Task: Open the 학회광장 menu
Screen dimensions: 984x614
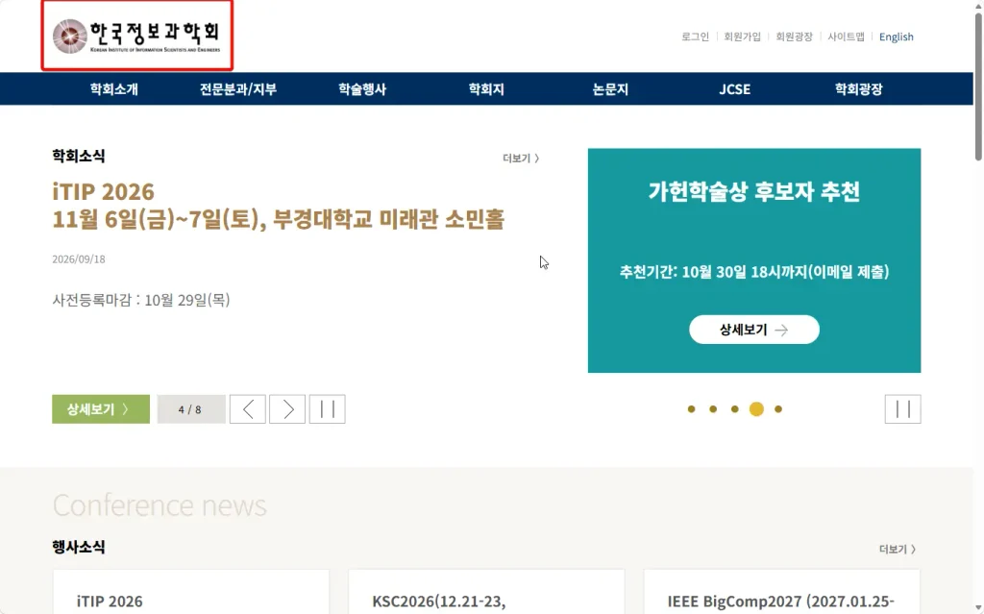Action: [x=858, y=89]
